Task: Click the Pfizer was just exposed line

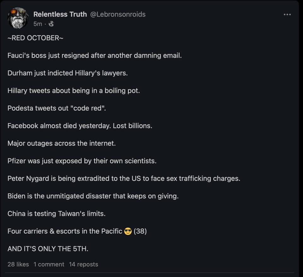Action: pos(82,161)
